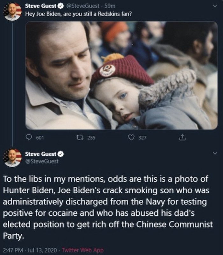Click verified badge on second tweet
This screenshot has width=223, height=255.
[x=61, y=154]
